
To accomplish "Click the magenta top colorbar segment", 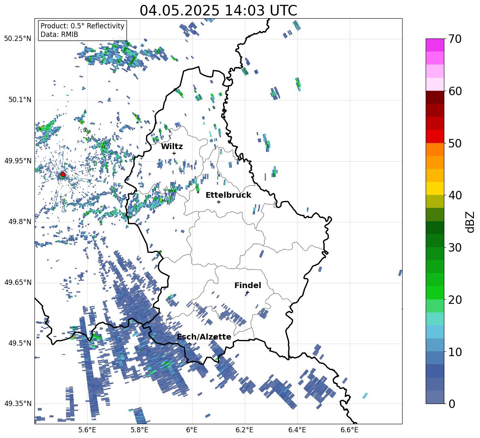I will click(435, 45).
